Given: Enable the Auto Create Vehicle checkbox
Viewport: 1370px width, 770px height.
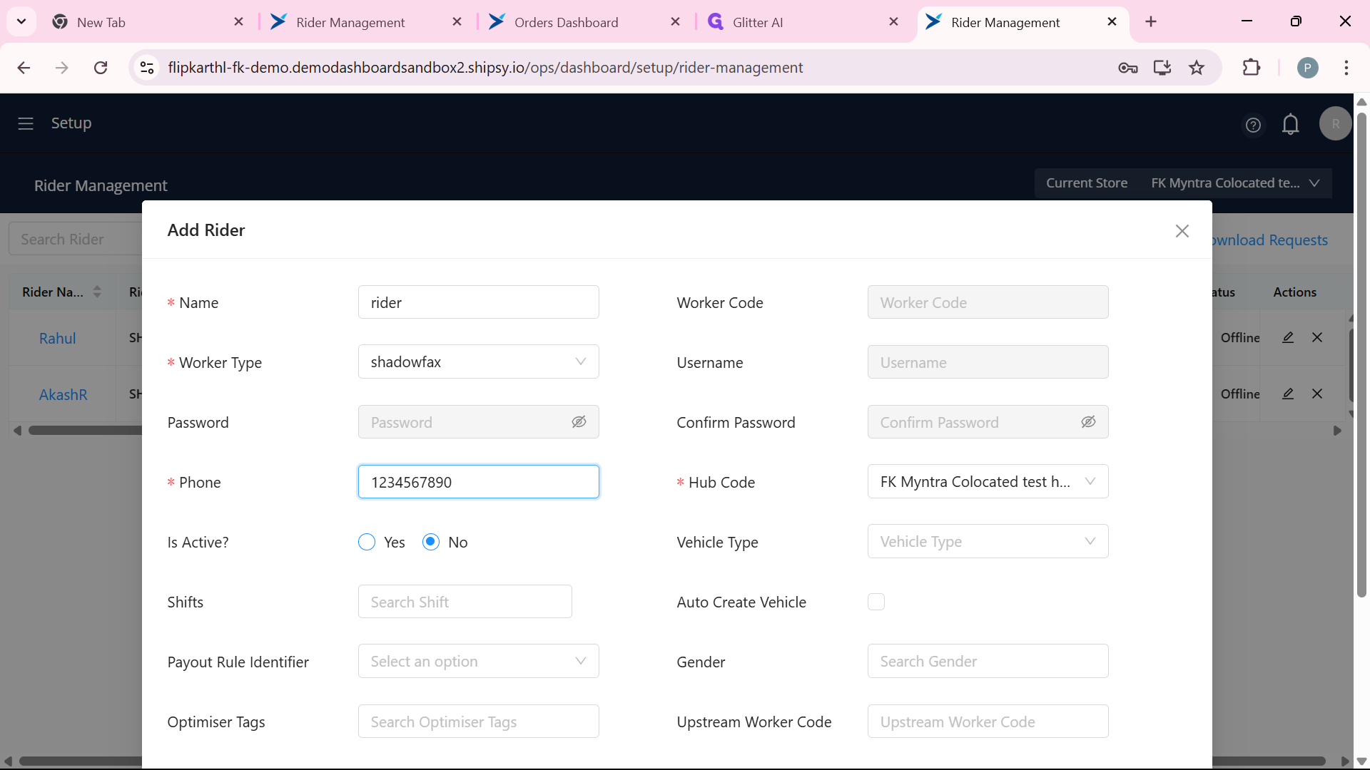Looking at the screenshot, I should 876,602.
